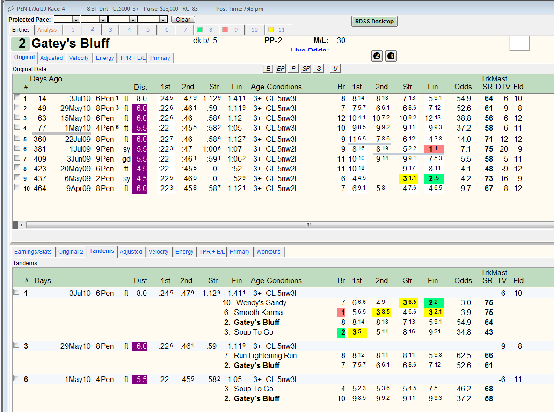The height and width of the screenshot is (412, 554).
Task: Check the box for past race row 4
Action: pyautogui.click(x=17, y=126)
